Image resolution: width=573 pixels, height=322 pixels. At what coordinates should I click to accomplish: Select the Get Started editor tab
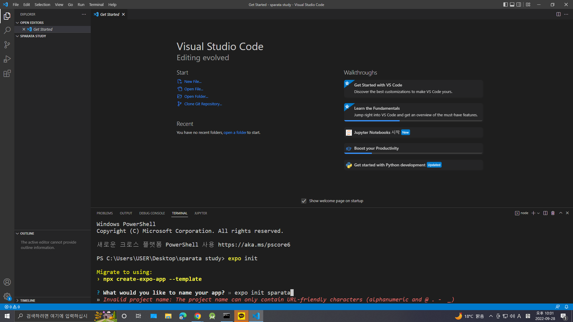point(109,14)
